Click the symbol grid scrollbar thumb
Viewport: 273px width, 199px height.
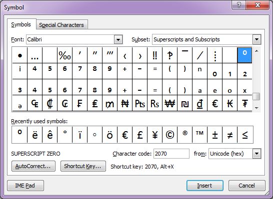[x=256, y=97]
